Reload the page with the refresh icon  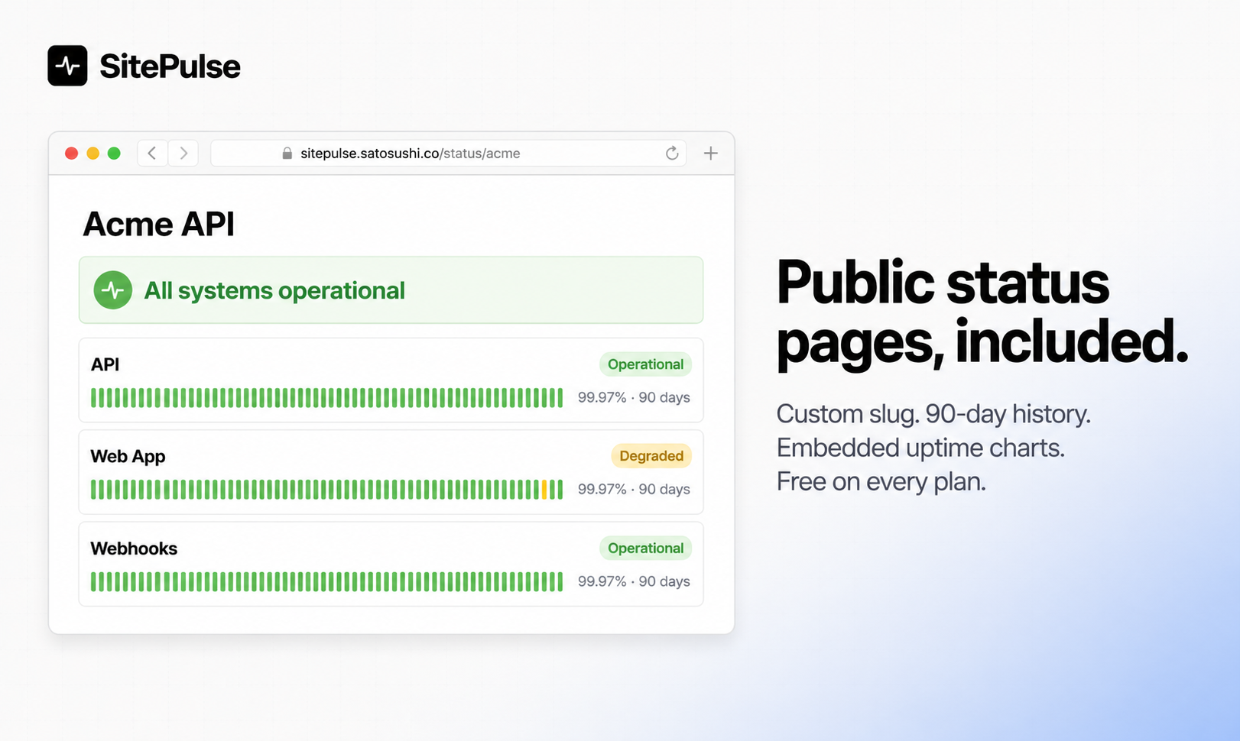(672, 153)
